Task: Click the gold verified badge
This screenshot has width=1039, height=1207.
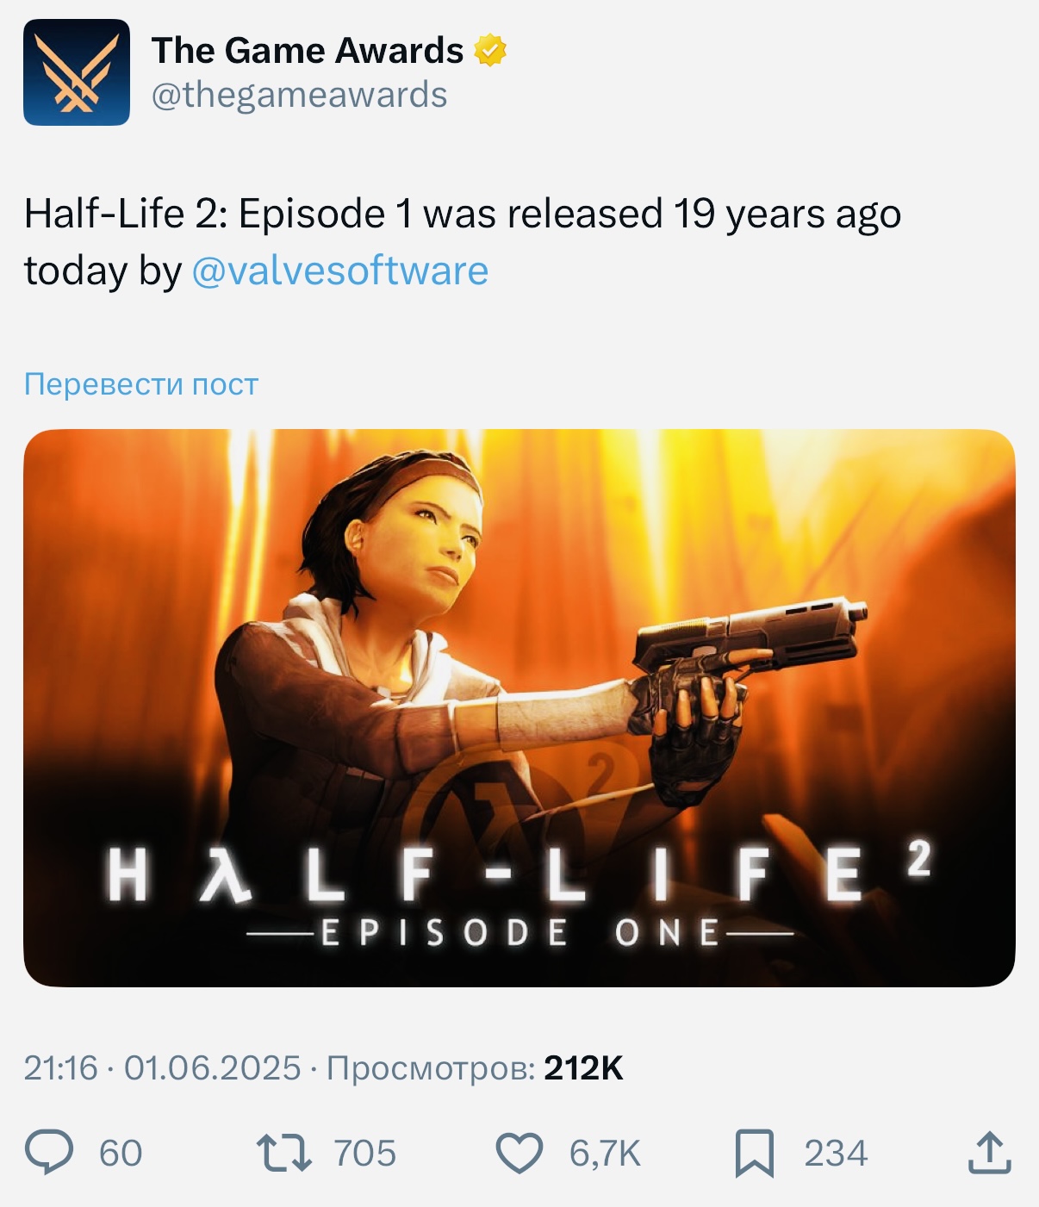Action: click(490, 51)
